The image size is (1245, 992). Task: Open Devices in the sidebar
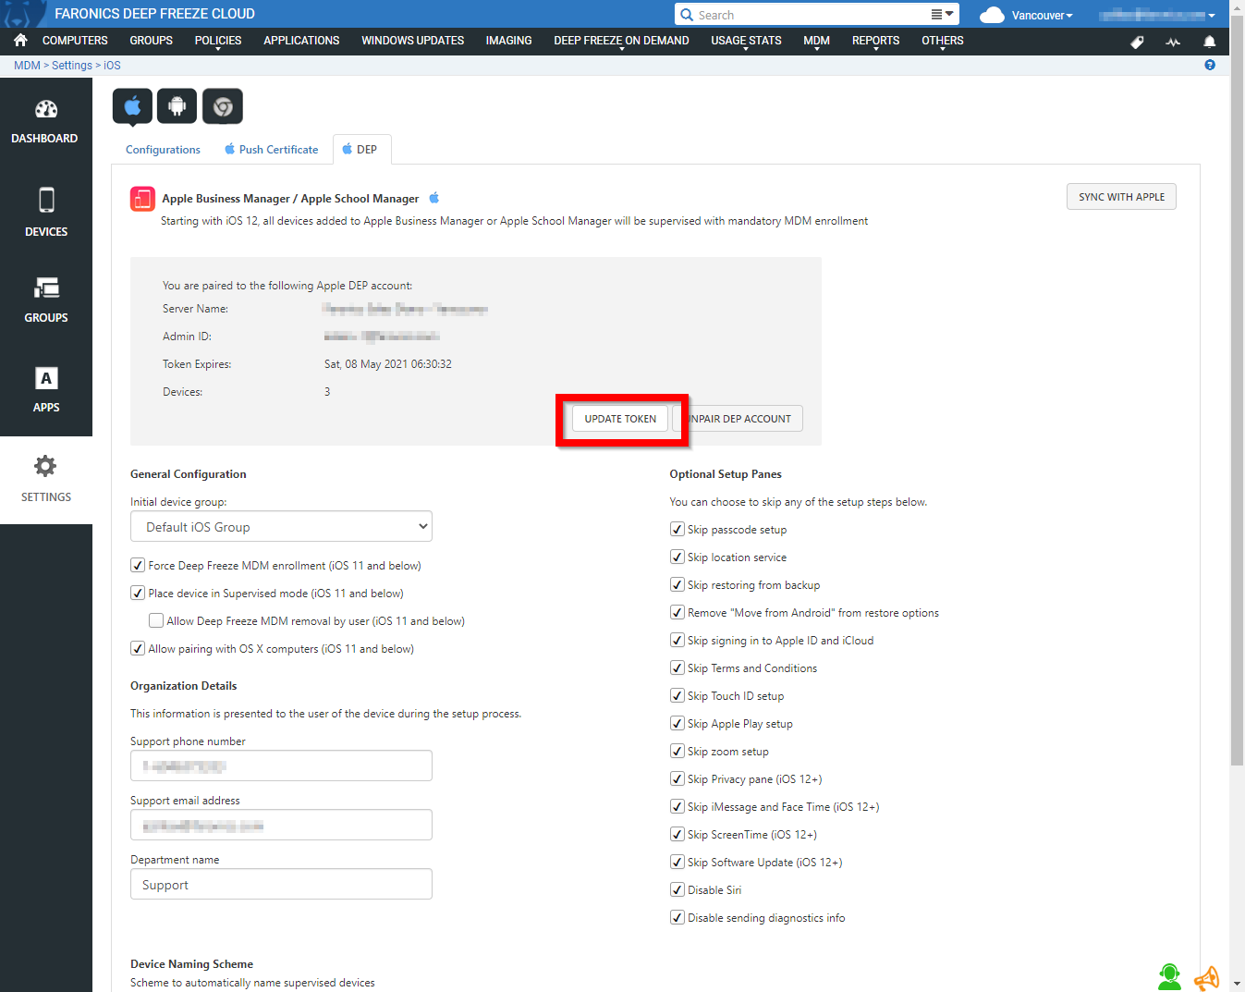(x=45, y=212)
